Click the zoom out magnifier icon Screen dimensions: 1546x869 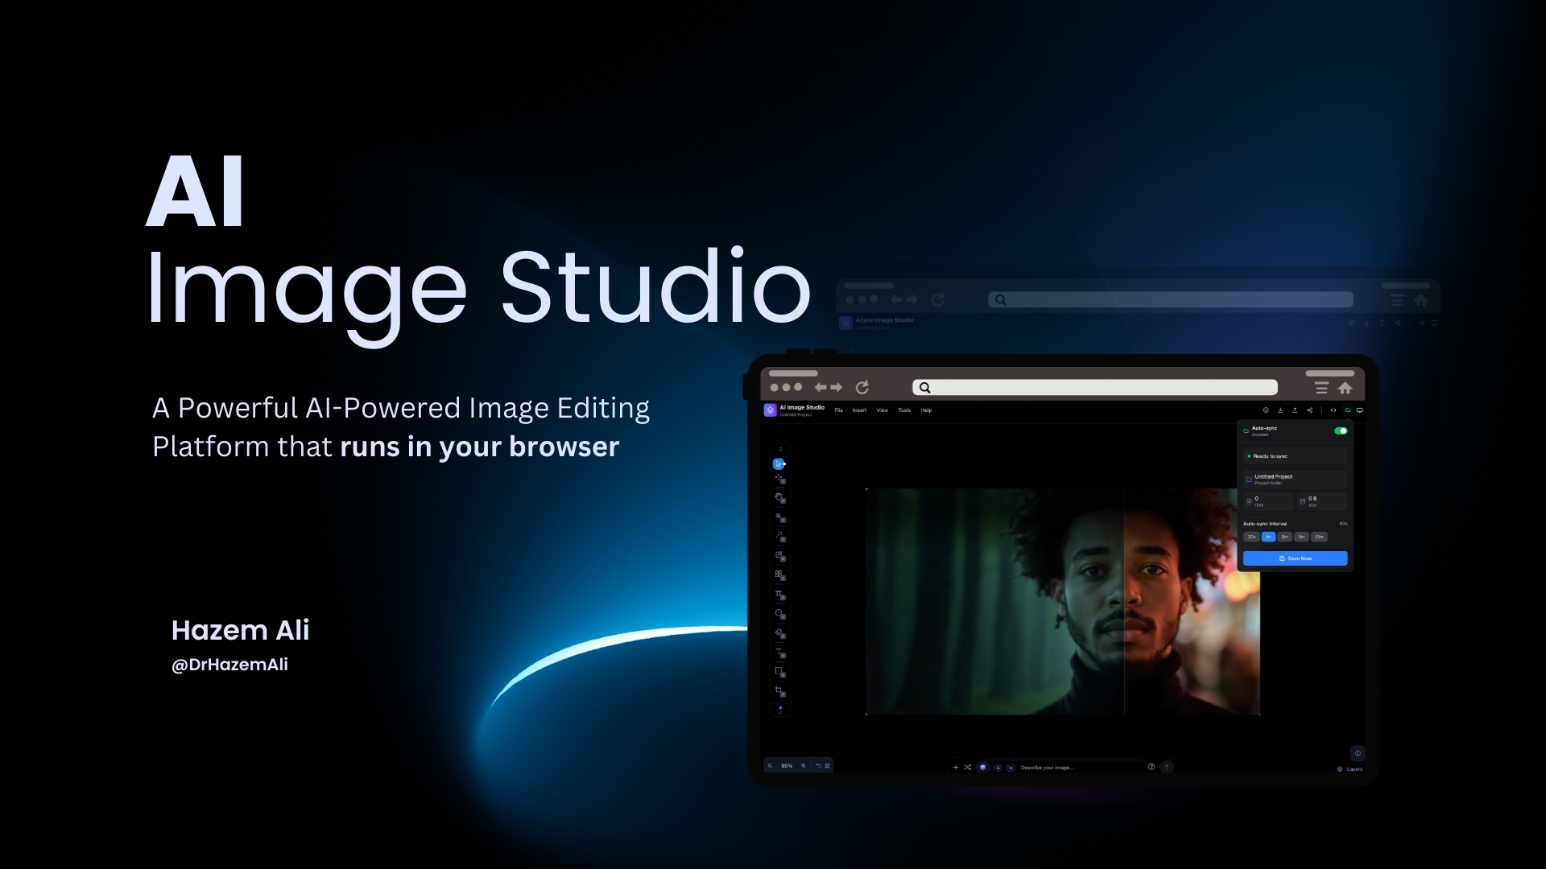(771, 766)
